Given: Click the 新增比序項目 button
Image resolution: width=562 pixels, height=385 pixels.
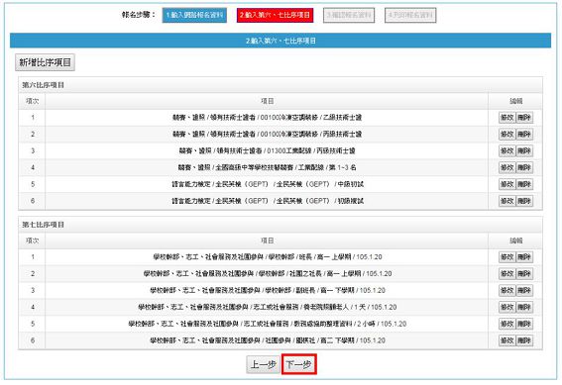Looking at the screenshot, I should point(45,62).
